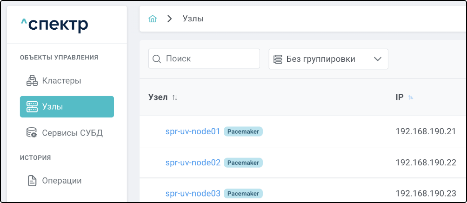Click the Спектр logo
The width and height of the screenshot is (467, 203).
tap(54, 25)
